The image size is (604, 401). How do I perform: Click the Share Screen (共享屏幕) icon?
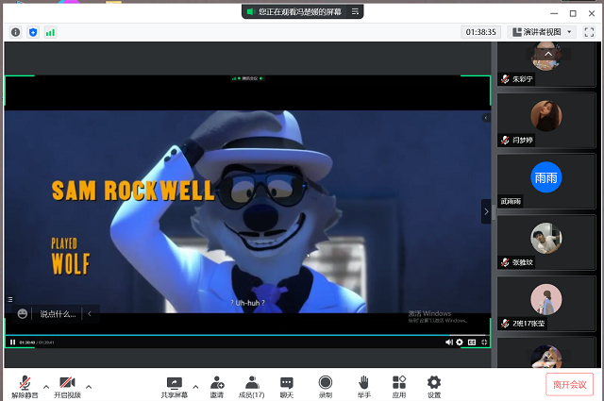click(174, 384)
